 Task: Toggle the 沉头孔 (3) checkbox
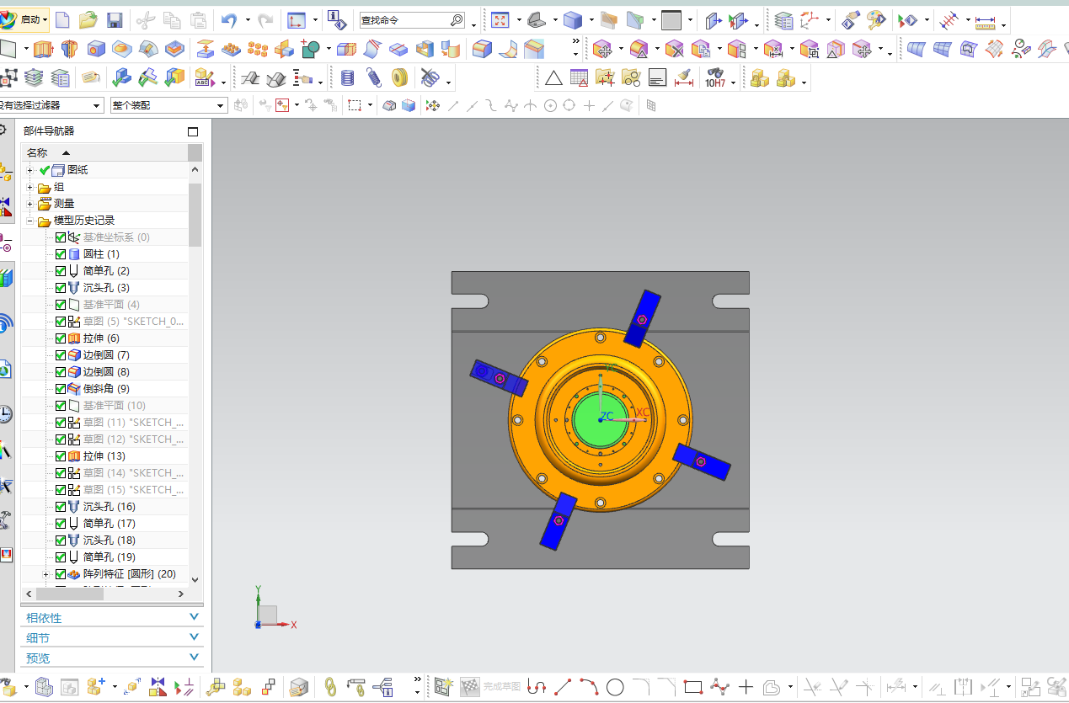click(61, 288)
